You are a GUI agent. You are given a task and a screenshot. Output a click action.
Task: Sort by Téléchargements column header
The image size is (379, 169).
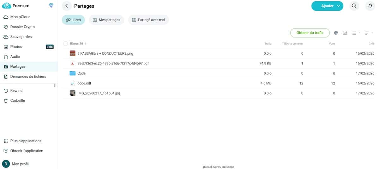point(293,44)
